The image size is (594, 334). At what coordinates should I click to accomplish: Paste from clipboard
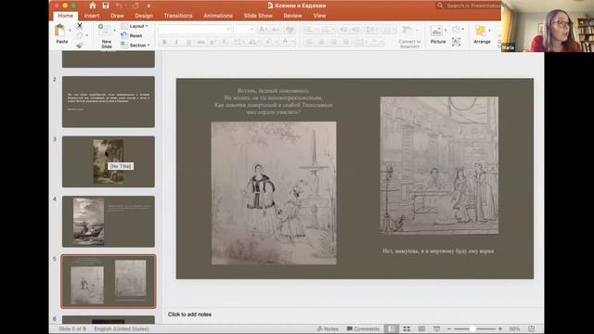pos(61,34)
